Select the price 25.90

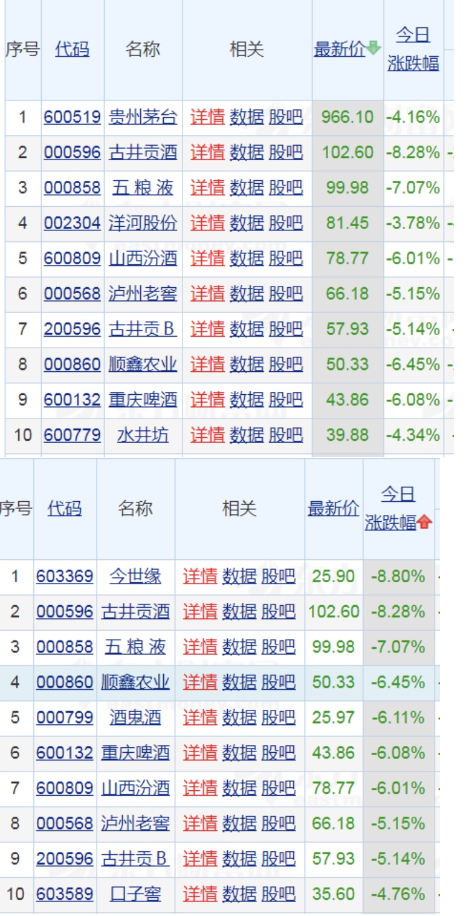(334, 576)
